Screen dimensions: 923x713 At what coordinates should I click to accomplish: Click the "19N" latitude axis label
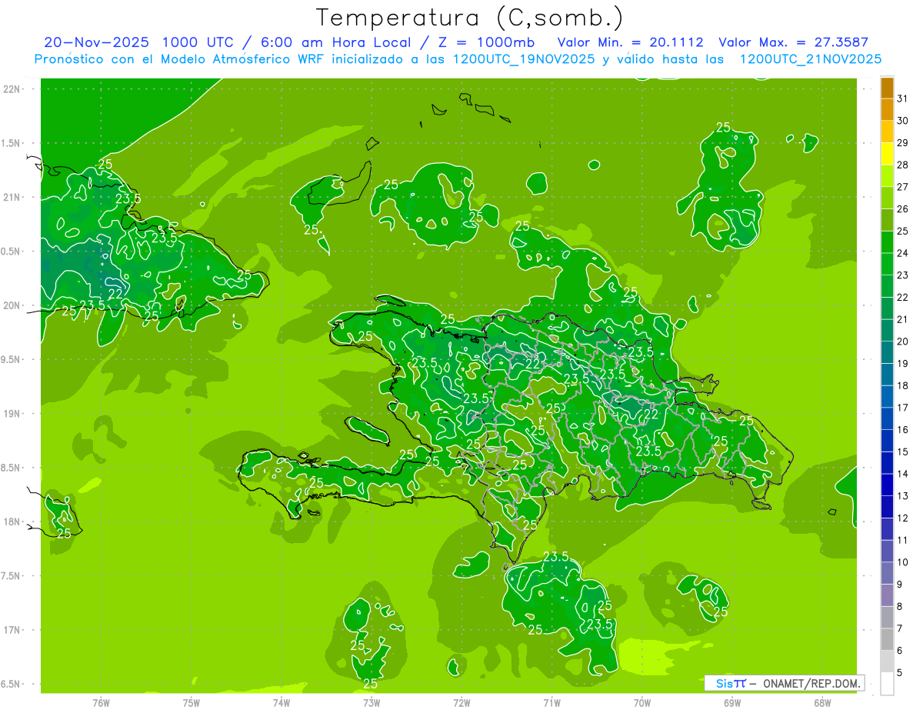click(12, 413)
